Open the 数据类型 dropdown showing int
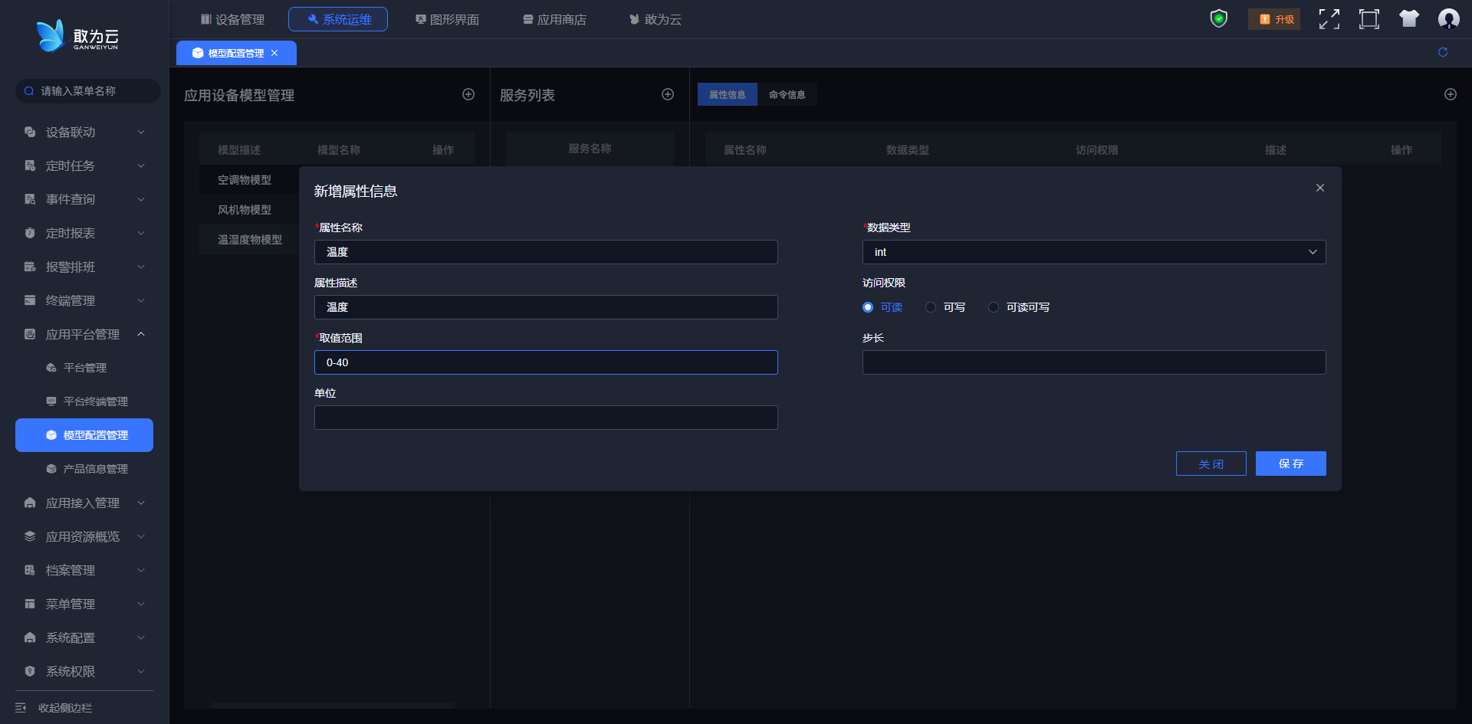The image size is (1472, 724). [1093, 252]
